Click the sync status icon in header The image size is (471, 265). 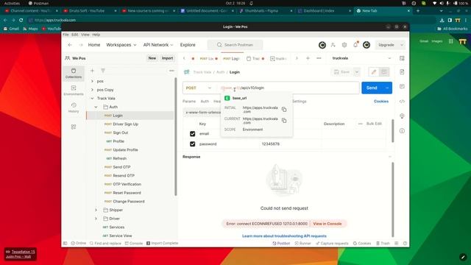pyautogui.click(x=322, y=45)
